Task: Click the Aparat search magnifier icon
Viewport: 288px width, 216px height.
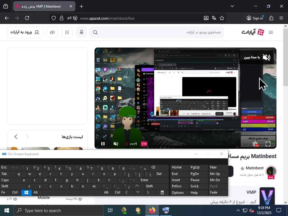Action: (x=95, y=32)
